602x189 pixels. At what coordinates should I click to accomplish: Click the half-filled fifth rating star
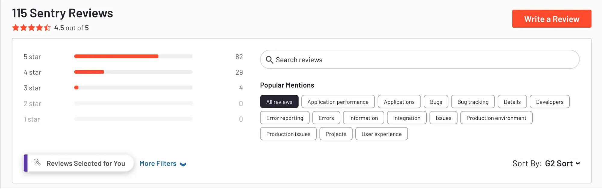(48, 28)
